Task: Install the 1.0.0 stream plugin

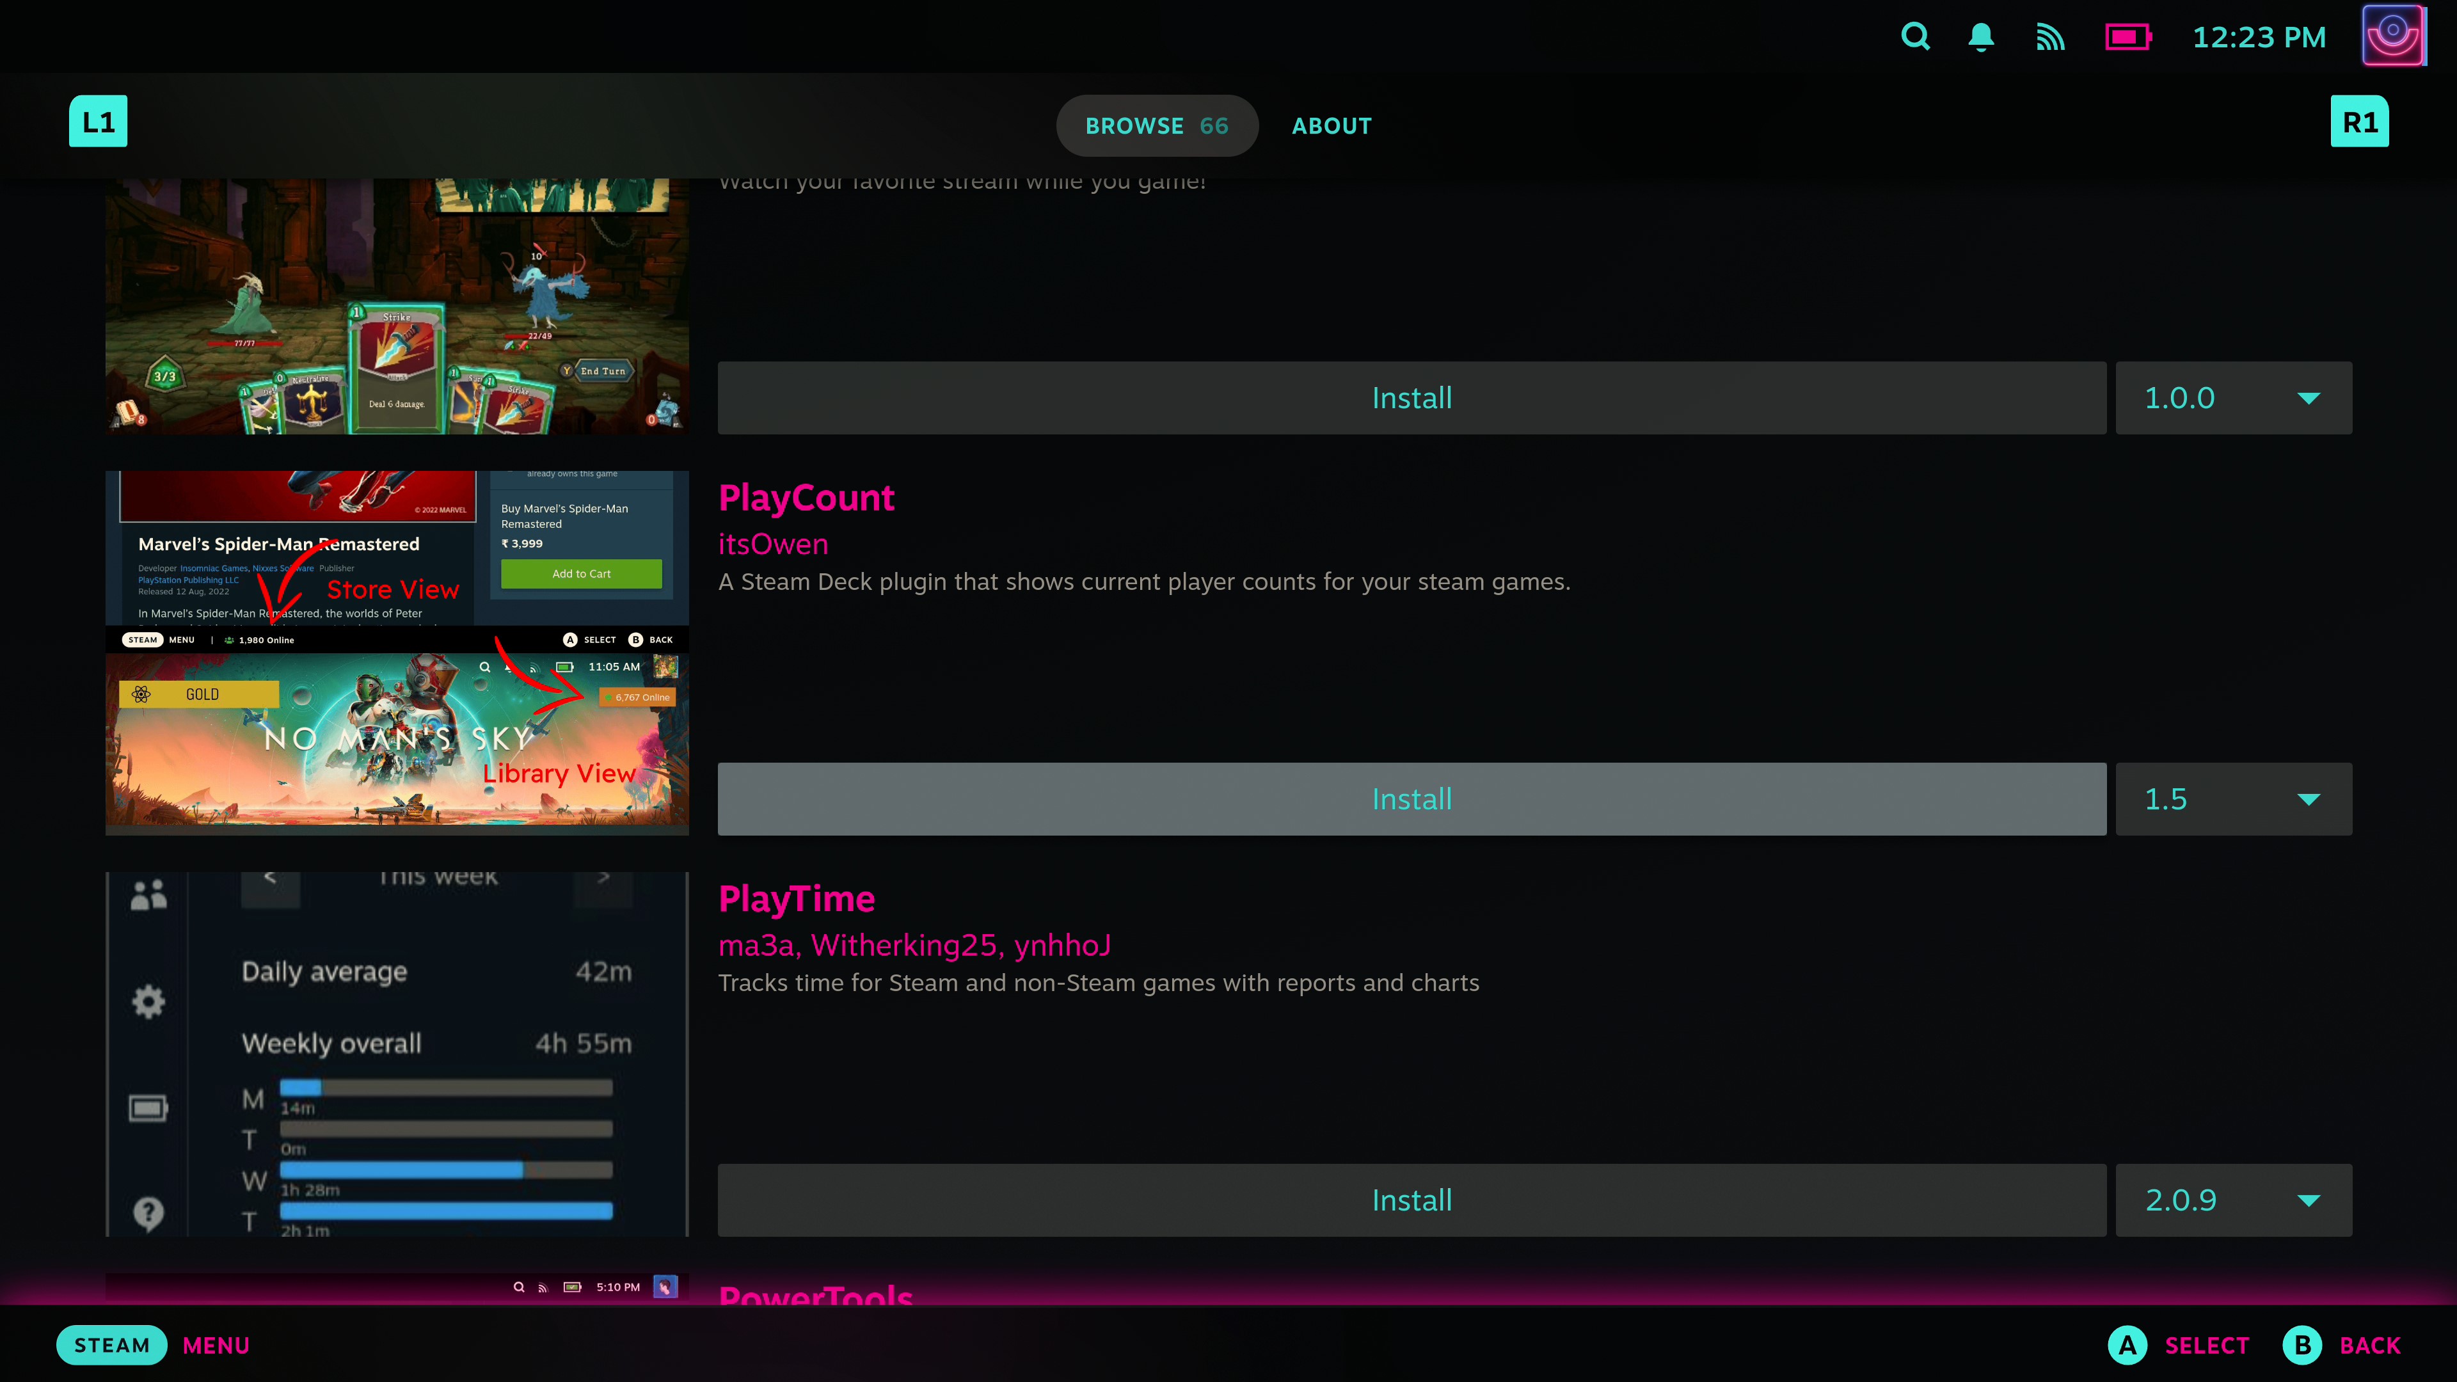Action: click(x=1411, y=398)
